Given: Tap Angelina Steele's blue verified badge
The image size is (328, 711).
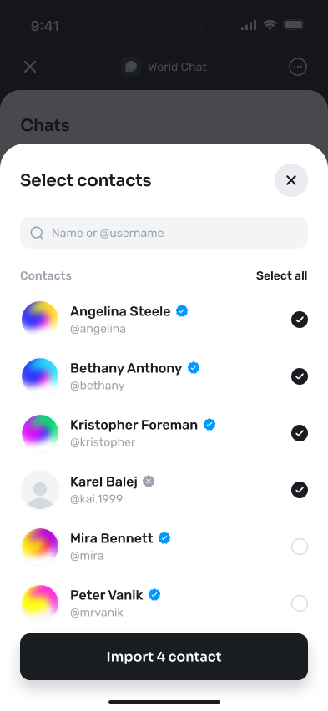Looking at the screenshot, I should click(182, 311).
